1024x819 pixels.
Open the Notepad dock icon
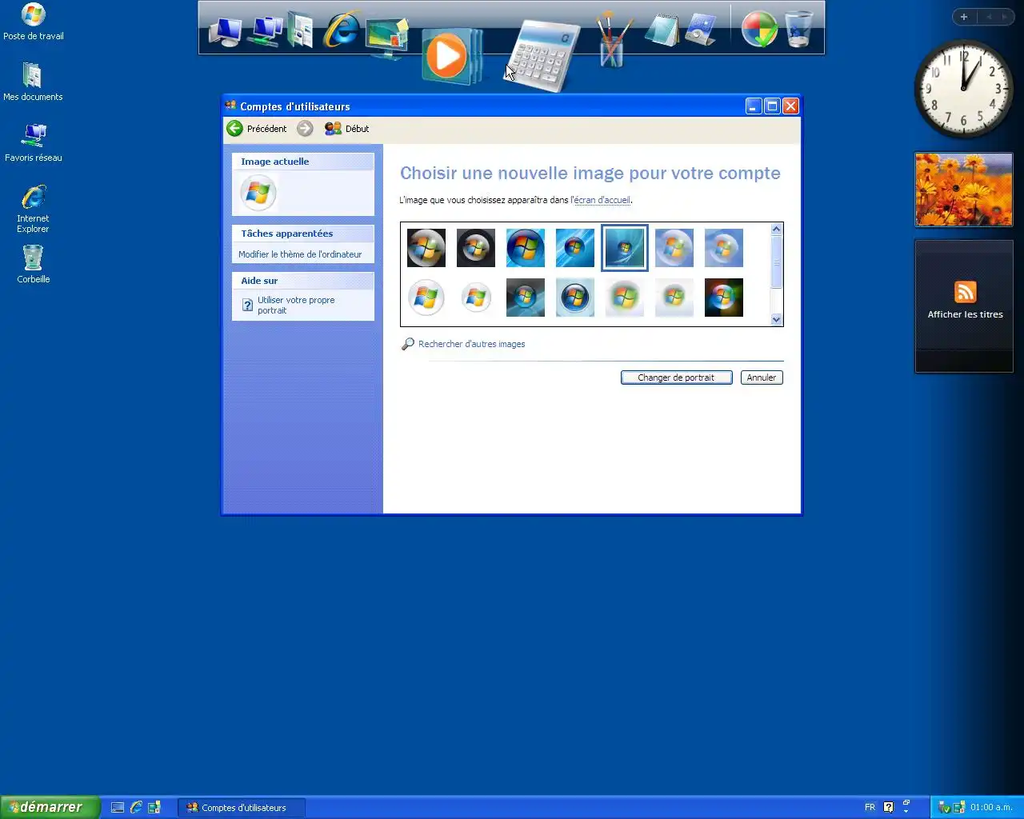pos(662,30)
